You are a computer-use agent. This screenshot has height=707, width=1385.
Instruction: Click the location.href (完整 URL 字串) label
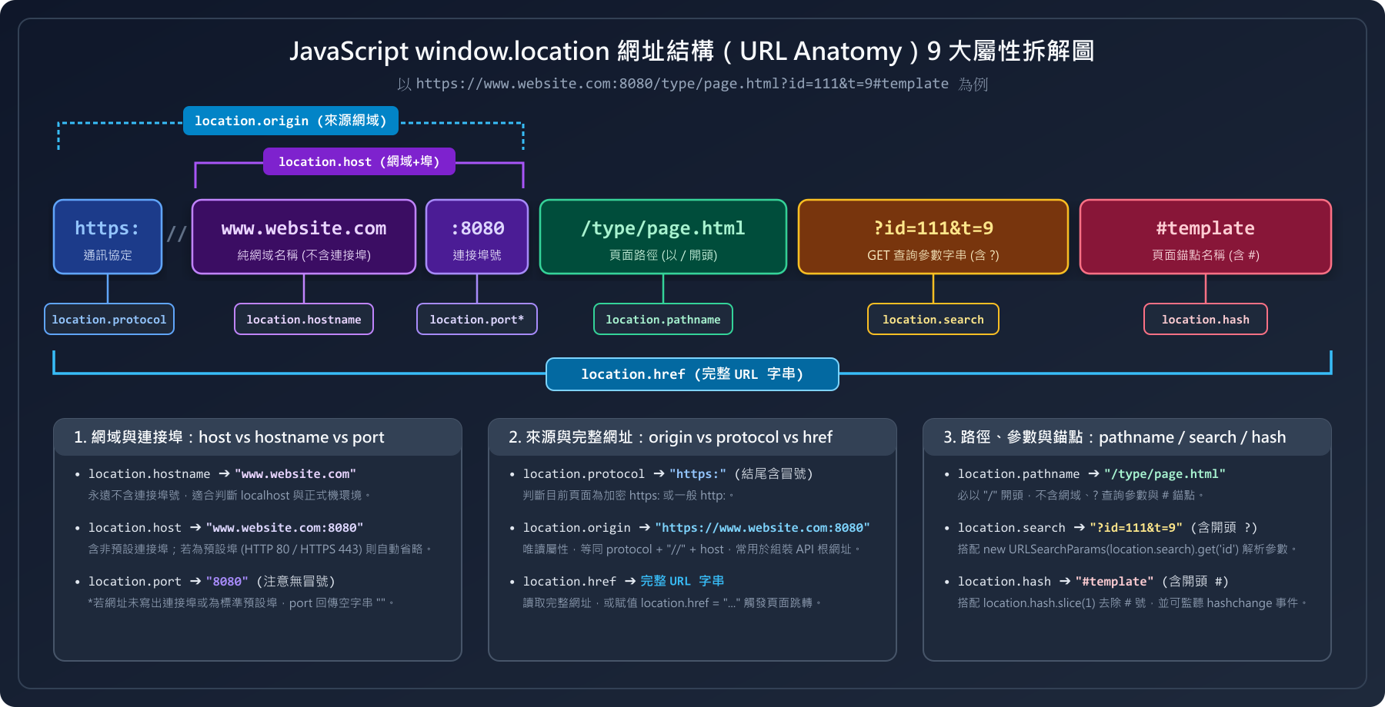pos(692,374)
